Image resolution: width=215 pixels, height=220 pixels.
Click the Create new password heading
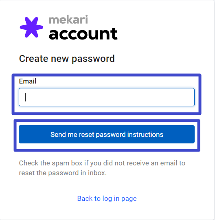[x=67, y=59]
